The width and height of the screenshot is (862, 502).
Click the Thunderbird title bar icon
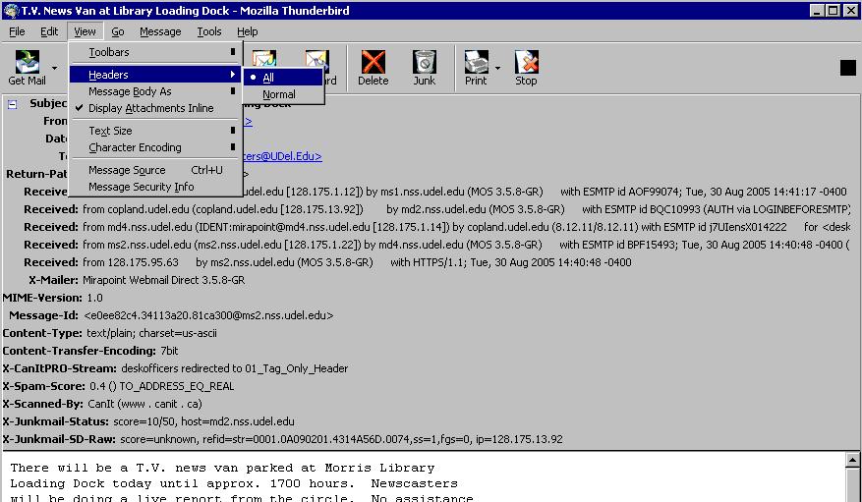point(11,11)
